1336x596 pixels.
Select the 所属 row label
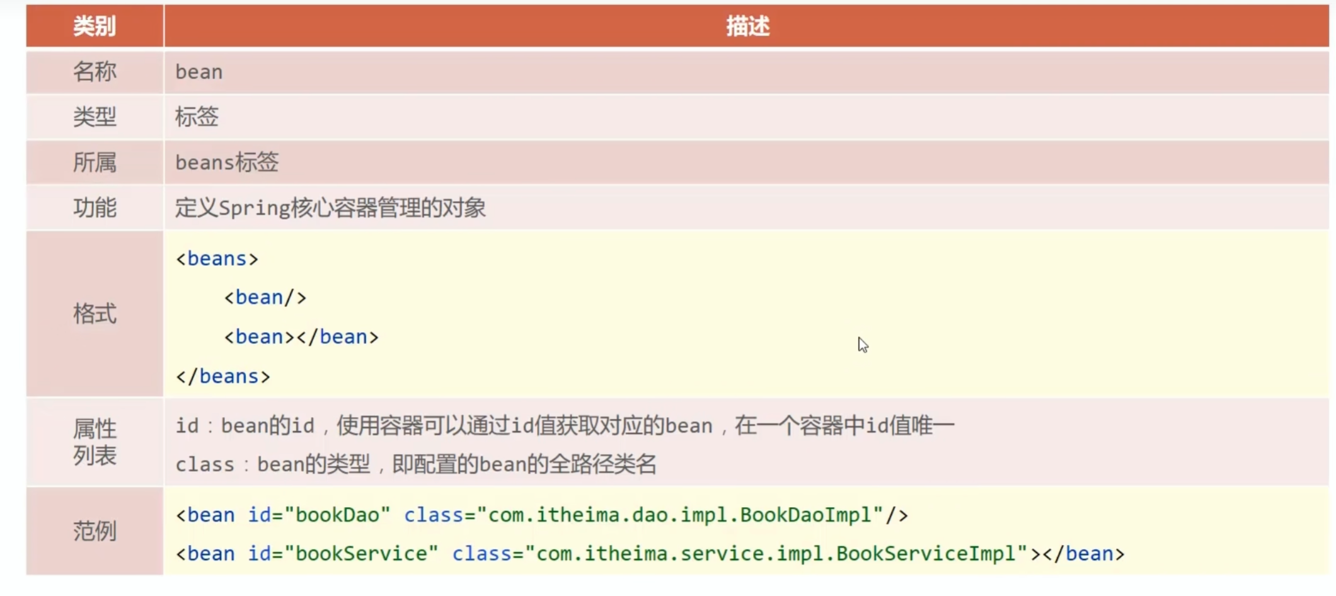[x=95, y=163]
